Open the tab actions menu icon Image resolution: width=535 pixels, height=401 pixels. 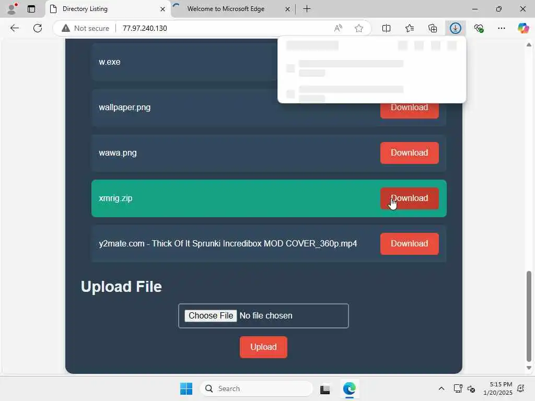[x=31, y=9]
